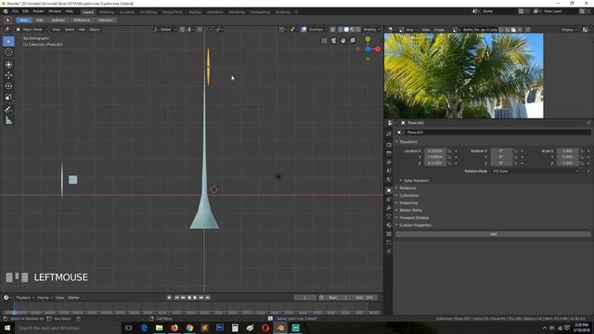The height and width of the screenshot is (334, 594).
Task: Open the Rotation Mode XYZ Euler dropdown
Action: click(535, 171)
